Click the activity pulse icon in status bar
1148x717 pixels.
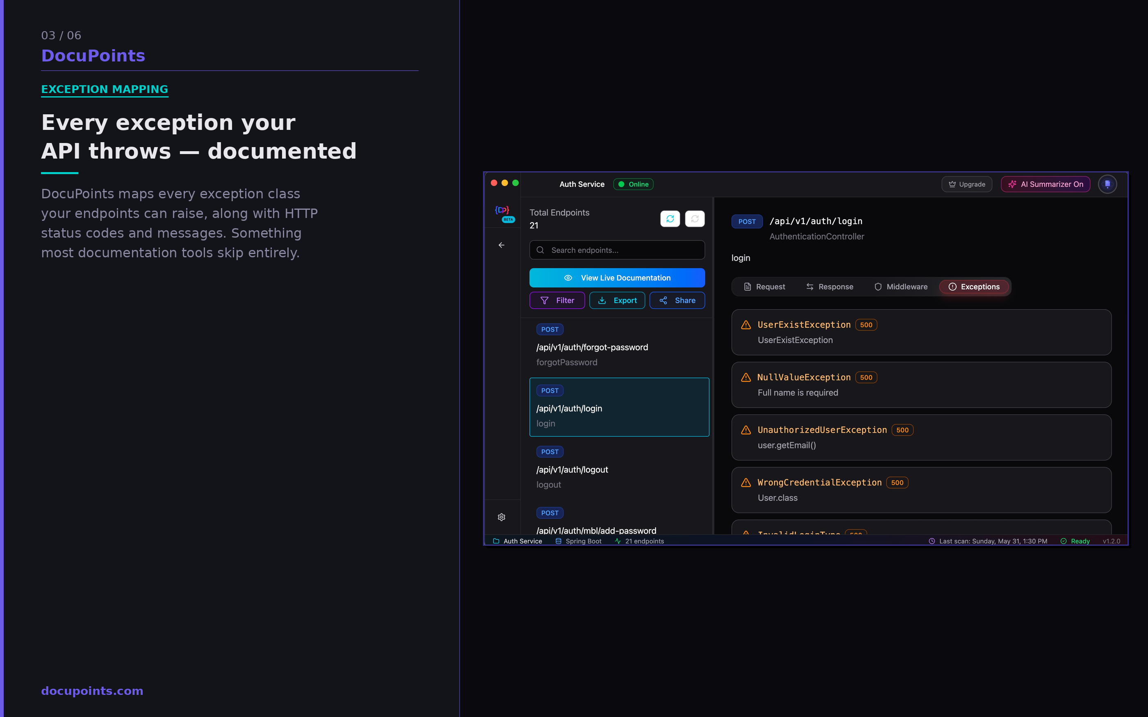tap(617, 541)
